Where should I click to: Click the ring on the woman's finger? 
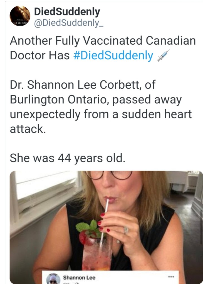126,230
